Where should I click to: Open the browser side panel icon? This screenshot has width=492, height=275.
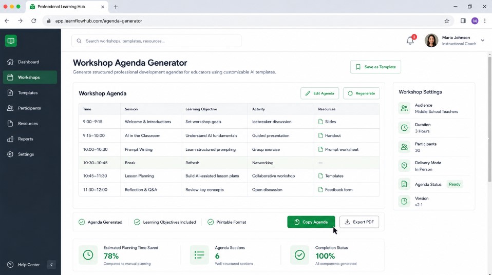(x=463, y=21)
